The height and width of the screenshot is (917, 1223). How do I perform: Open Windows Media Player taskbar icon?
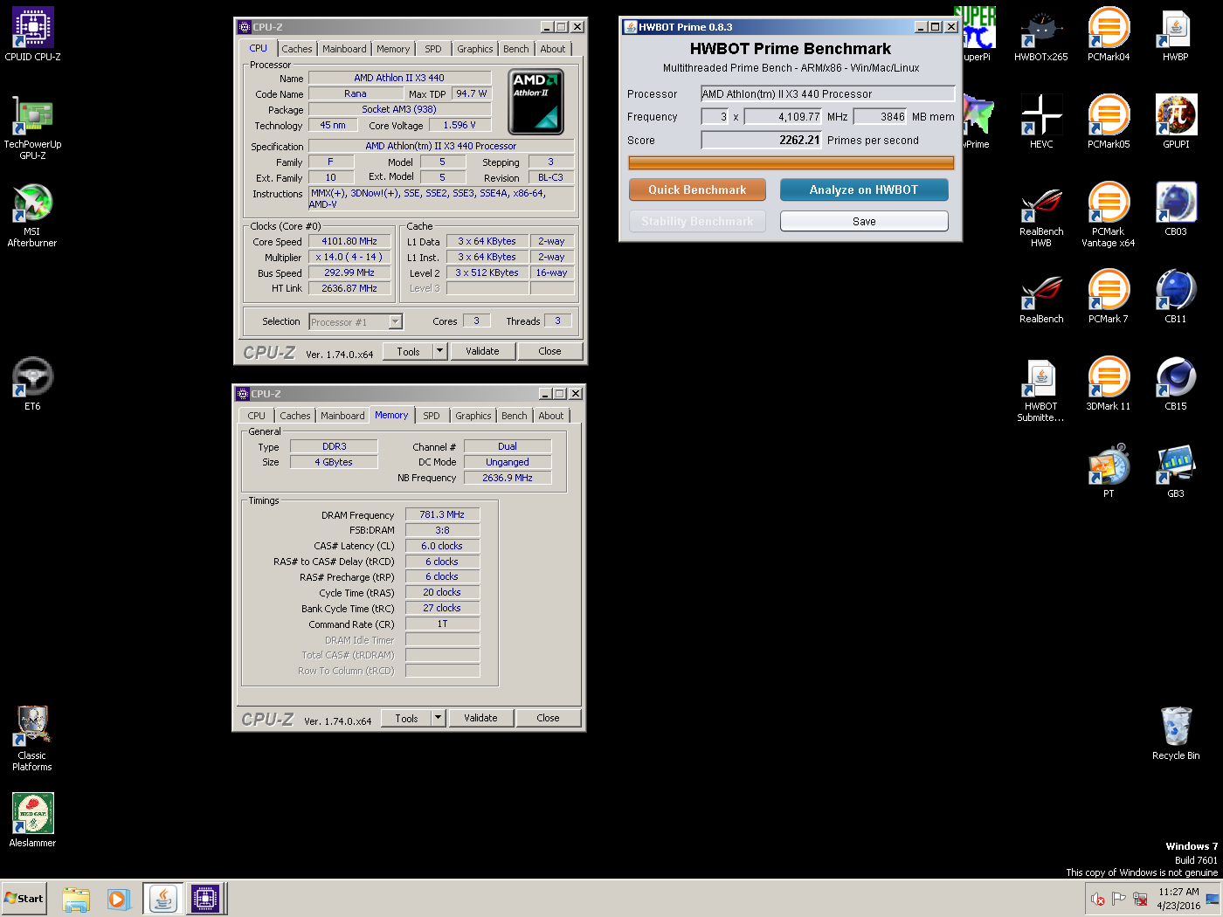coord(119,899)
